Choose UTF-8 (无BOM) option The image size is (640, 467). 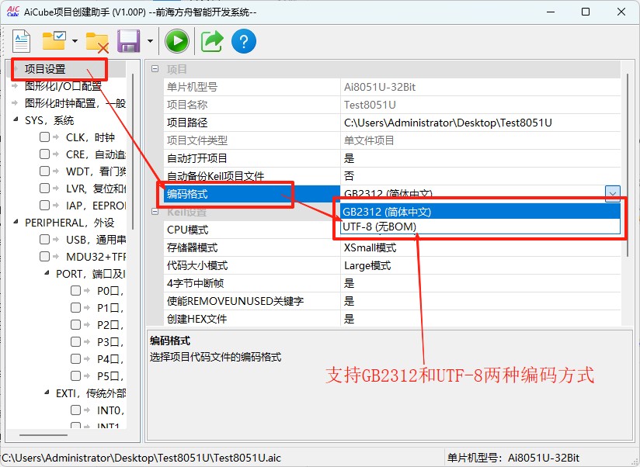(x=481, y=227)
